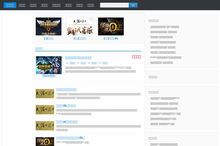The height and width of the screenshot is (146, 220).
Task: Focus the search input field in the header
Action: pyautogui.click(x=114, y=5)
